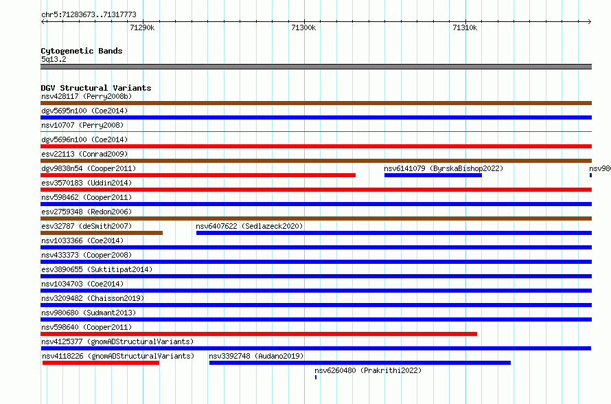Click the nsv1033366 (Coe2014) label
Screen dimensions: 611x404
coord(82,240)
